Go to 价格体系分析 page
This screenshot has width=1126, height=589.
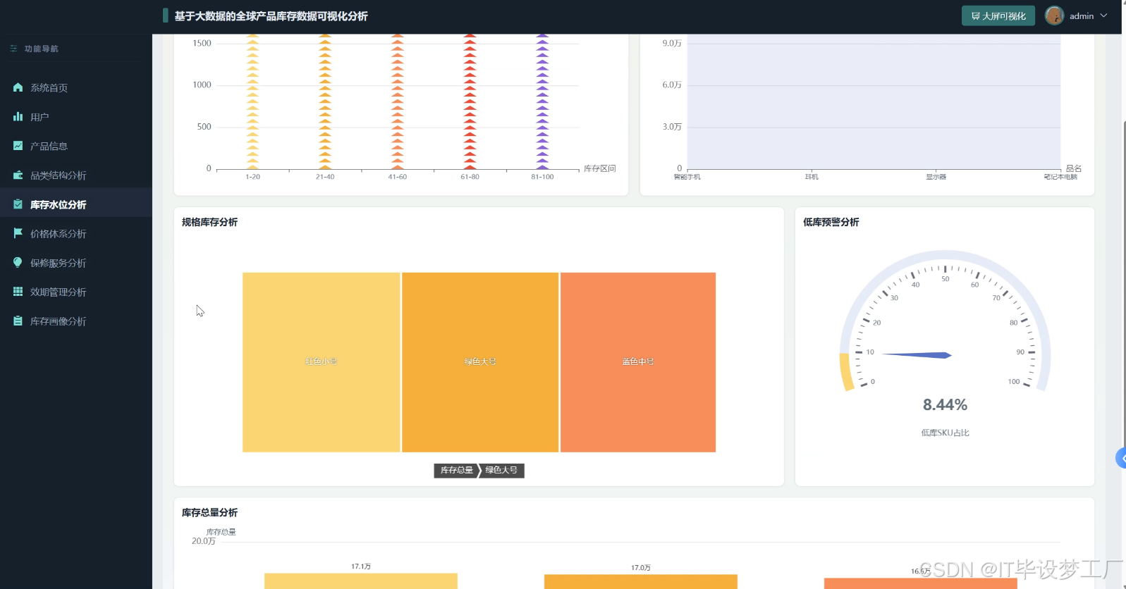75,233
